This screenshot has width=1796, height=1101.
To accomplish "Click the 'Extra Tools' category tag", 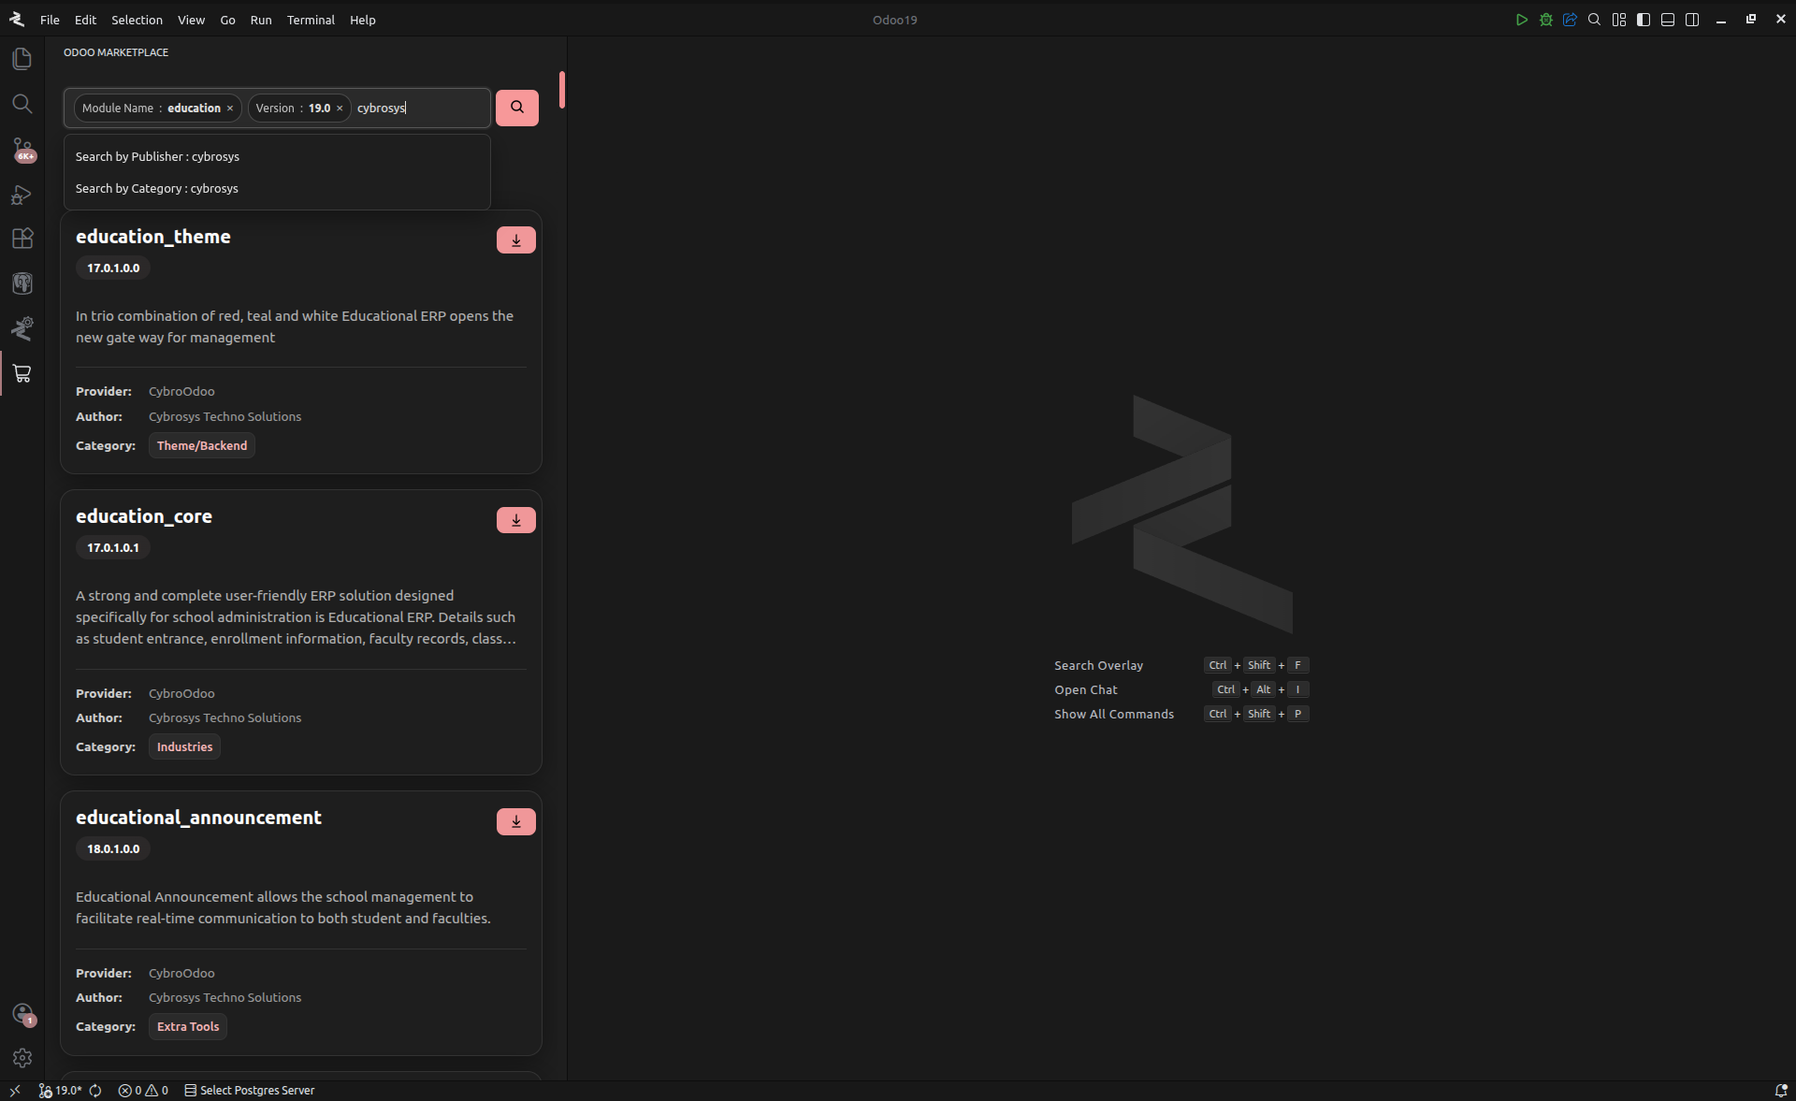I will [x=188, y=1027].
